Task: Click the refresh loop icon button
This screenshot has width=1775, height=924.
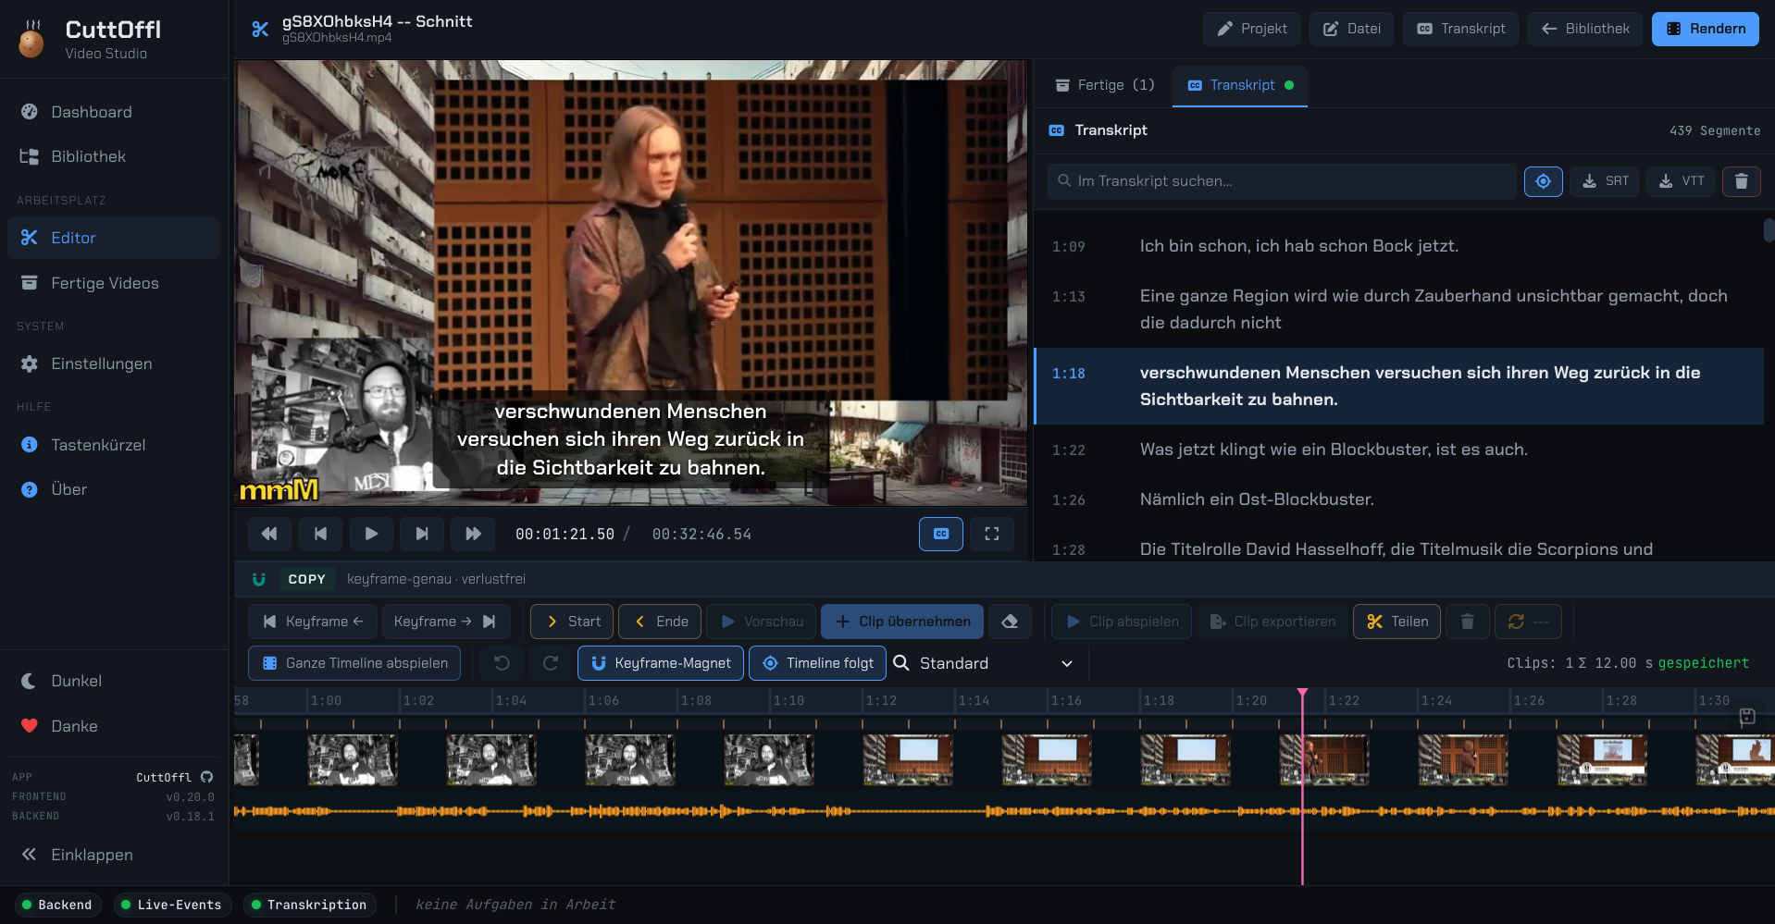Action: (x=1528, y=622)
